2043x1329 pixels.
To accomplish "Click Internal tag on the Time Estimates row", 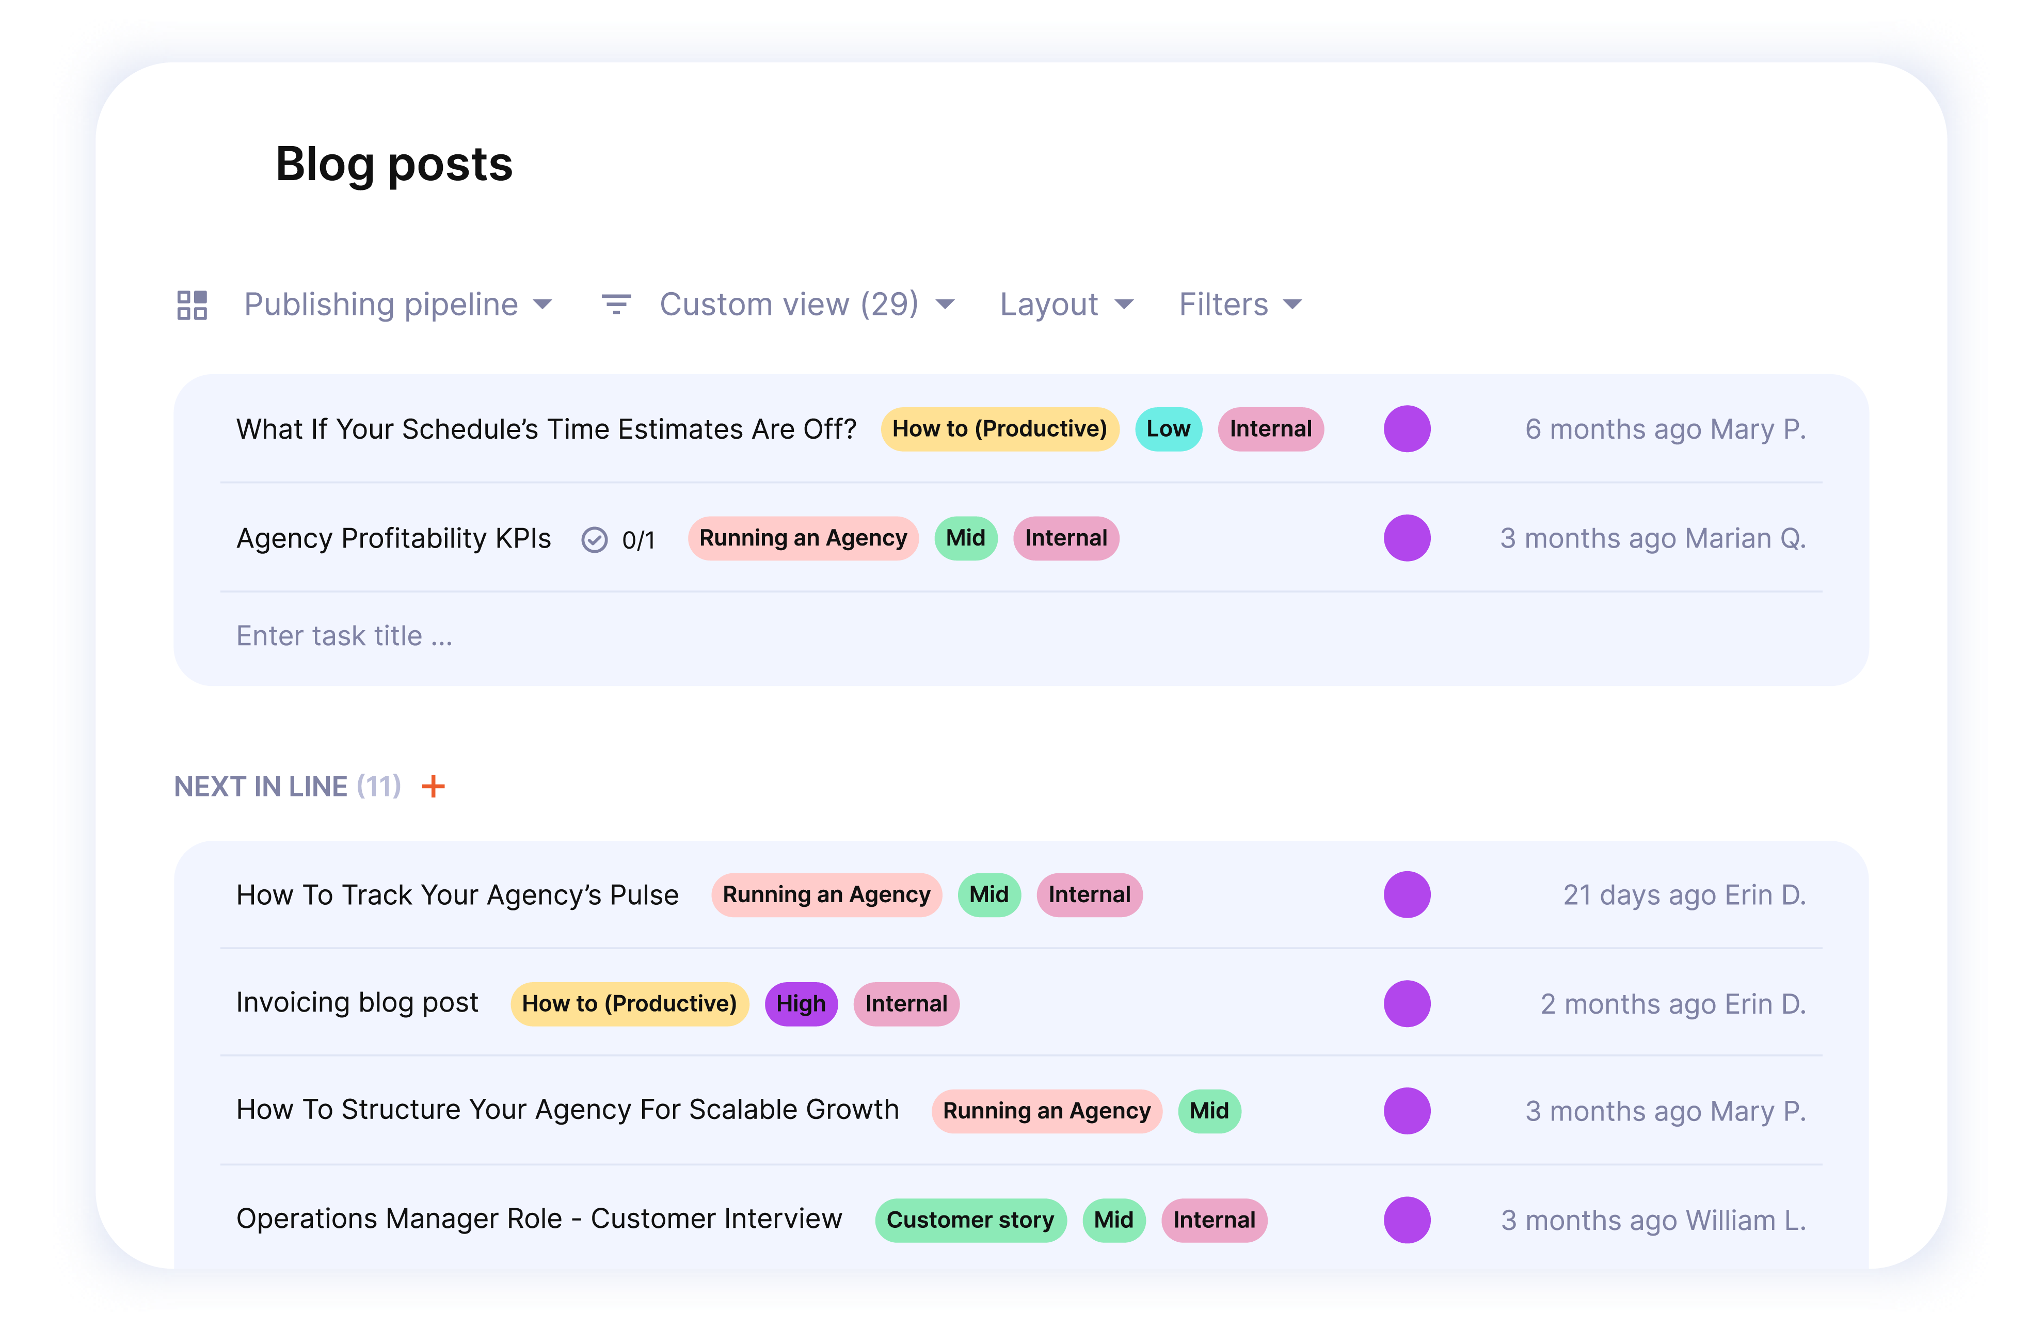I will tap(1270, 428).
